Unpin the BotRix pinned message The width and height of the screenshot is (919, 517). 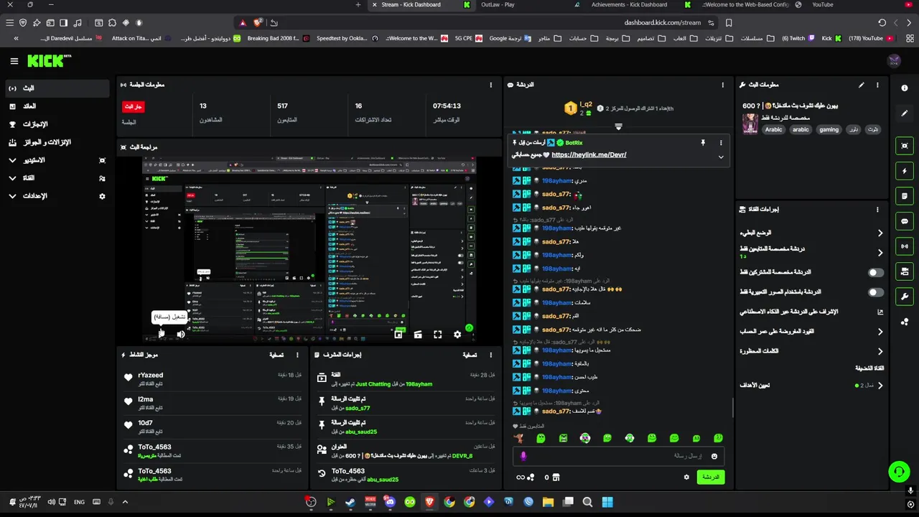click(703, 143)
